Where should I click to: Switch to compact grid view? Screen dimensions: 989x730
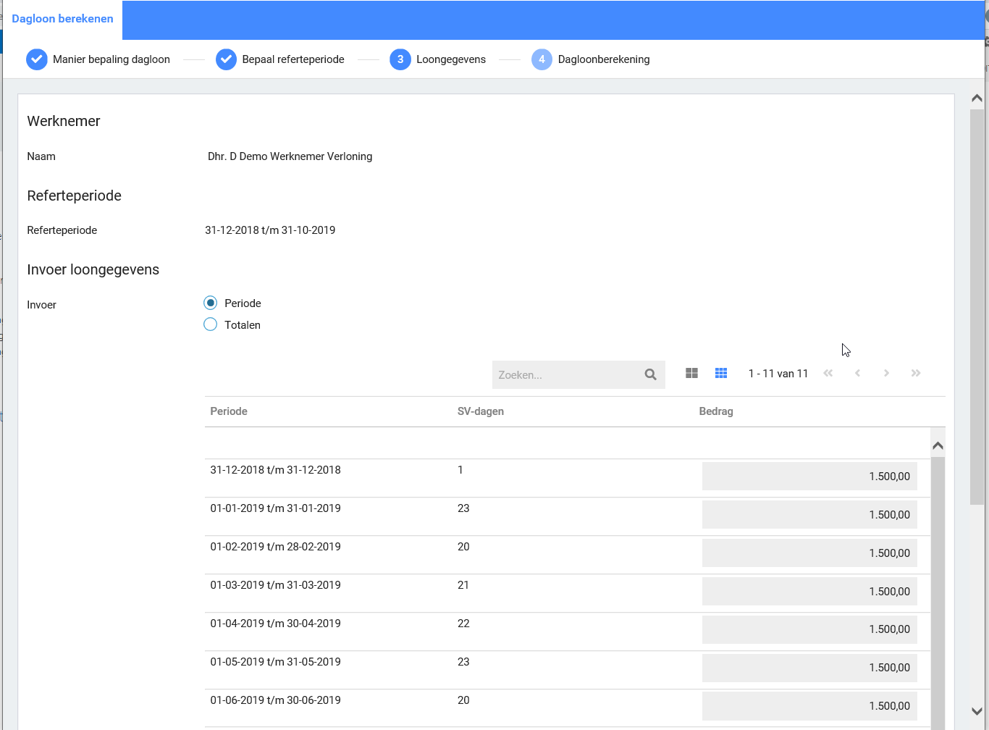pyautogui.click(x=721, y=373)
